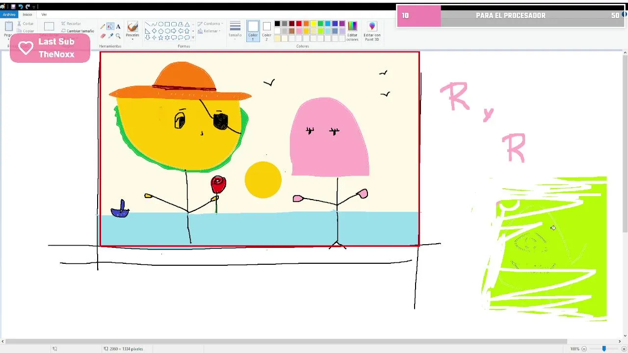Click the Cortar cut button
Screen dimensions: 628x353
(x=26, y=24)
